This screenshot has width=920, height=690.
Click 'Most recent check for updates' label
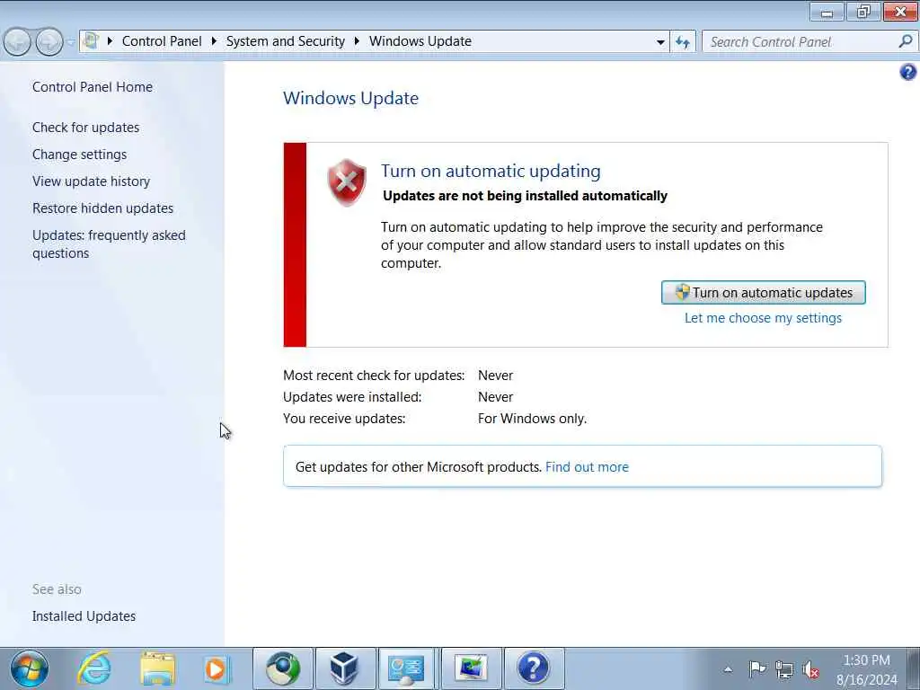pyautogui.click(x=374, y=376)
